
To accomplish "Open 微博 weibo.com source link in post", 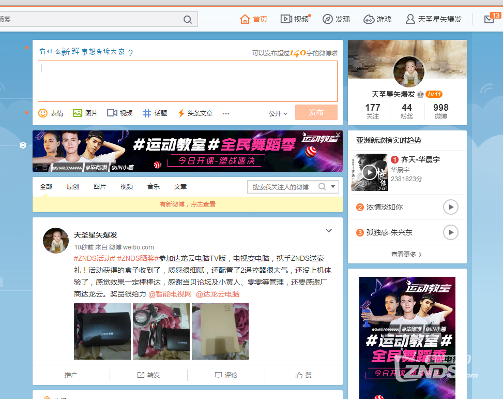I will point(131,247).
